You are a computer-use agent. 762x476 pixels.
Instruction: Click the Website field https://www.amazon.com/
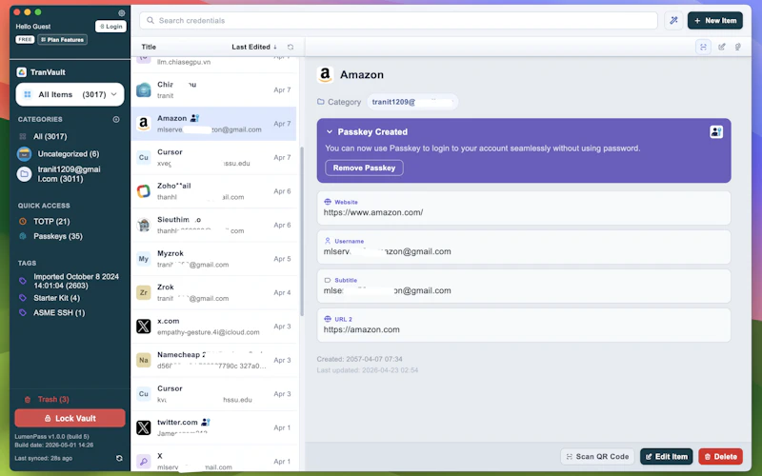pyautogui.click(x=523, y=208)
